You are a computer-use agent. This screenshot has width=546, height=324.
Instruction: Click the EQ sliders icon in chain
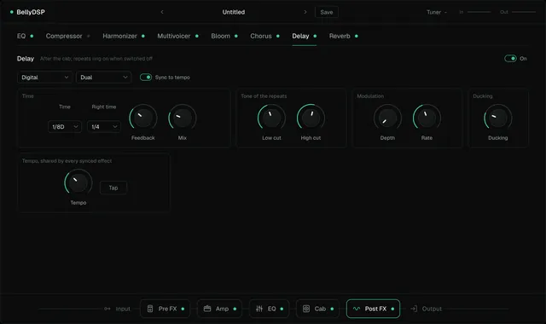tap(259, 309)
